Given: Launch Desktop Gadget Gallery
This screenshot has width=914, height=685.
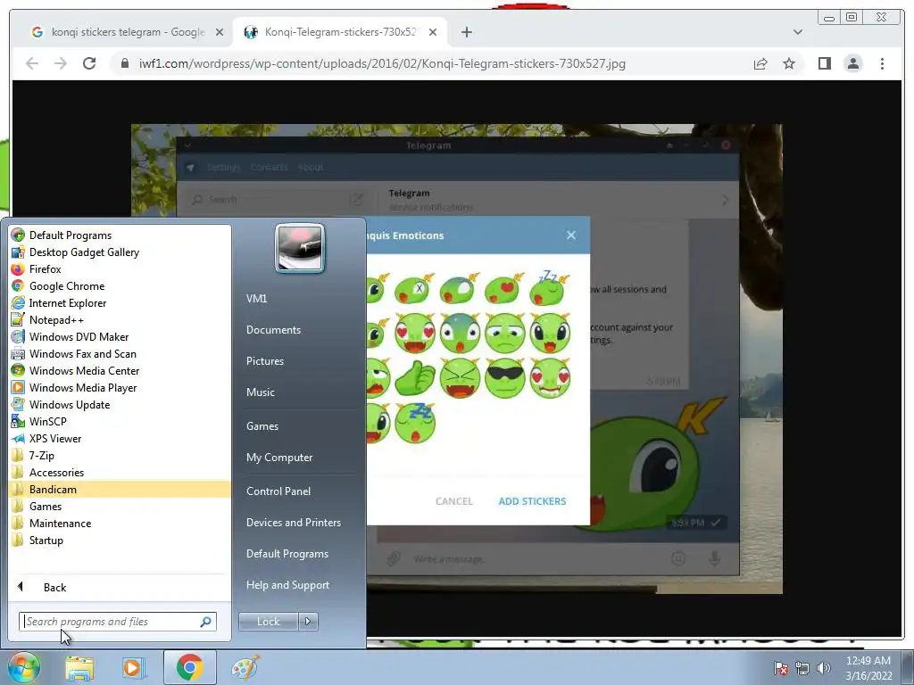Looking at the screenshot, I should pos(84,252).
